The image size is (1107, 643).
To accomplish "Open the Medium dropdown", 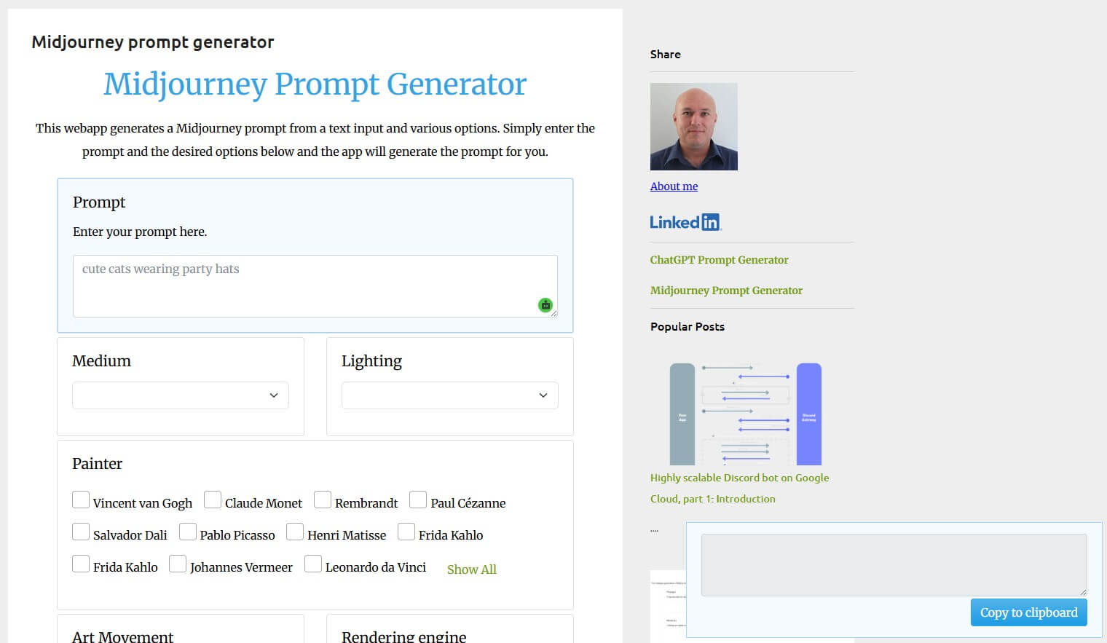I will (x=181, y=395).
